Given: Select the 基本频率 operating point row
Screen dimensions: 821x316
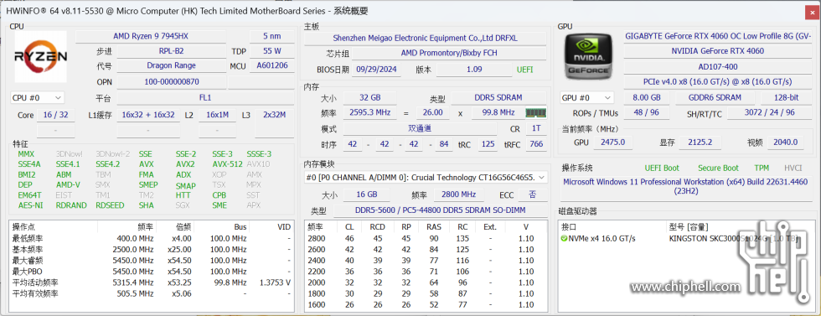Looking at the screenshot, I should tap(152, 250).
